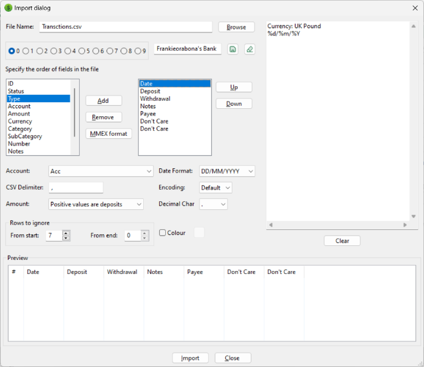Click the Import button
The width and height of the screenshot is (424, 367).
[190, 358]
